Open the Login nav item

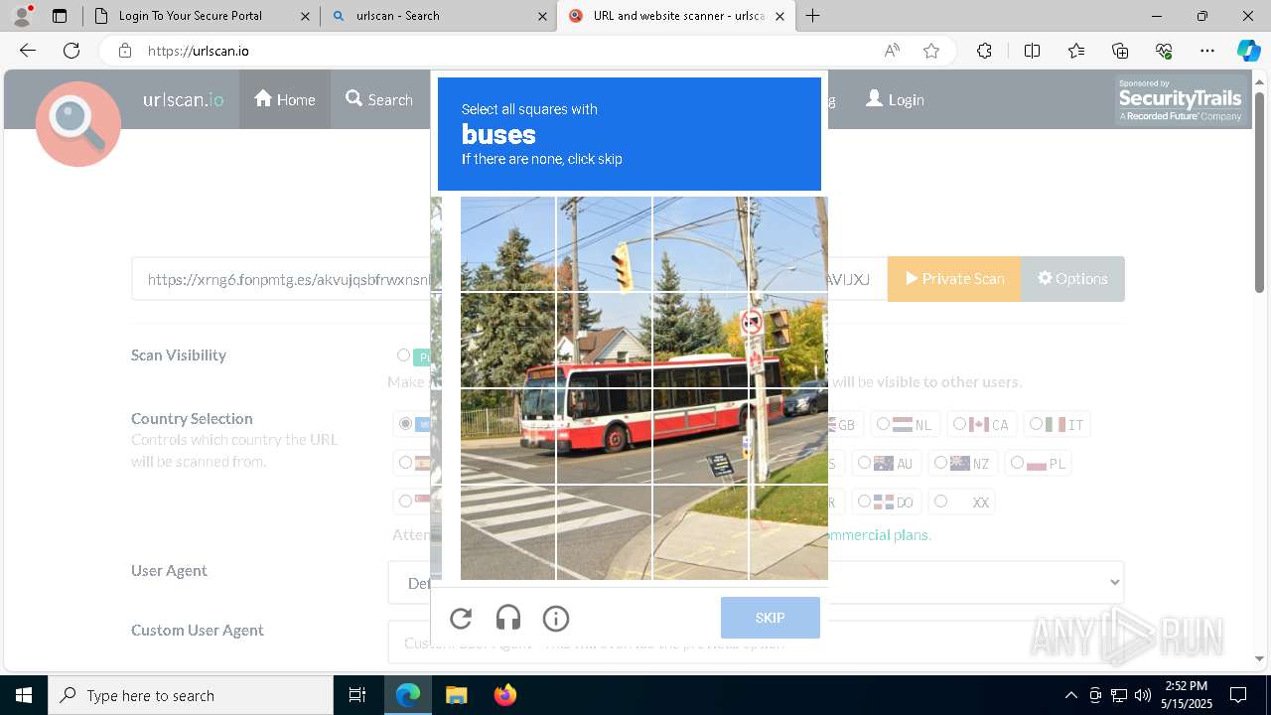tap(895, 99)
